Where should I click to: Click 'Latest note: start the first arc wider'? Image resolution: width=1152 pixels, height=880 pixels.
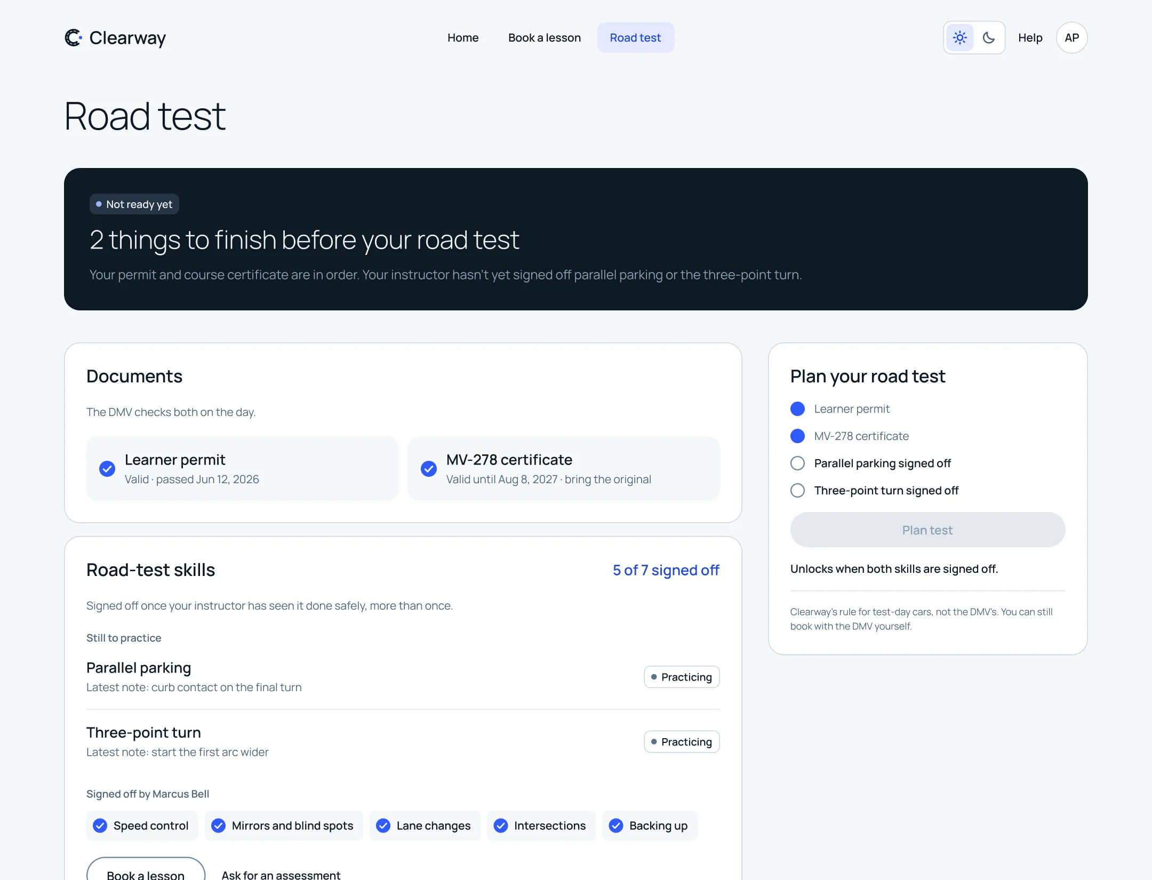click(178, 753)
